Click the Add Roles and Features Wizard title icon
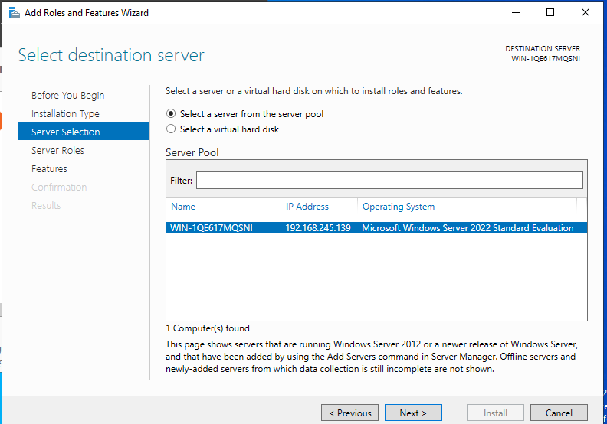The width and height of the screenshot is (607, 424). (15, 13)
